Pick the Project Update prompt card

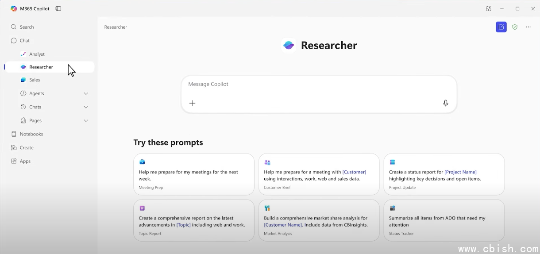click(444, 174)
